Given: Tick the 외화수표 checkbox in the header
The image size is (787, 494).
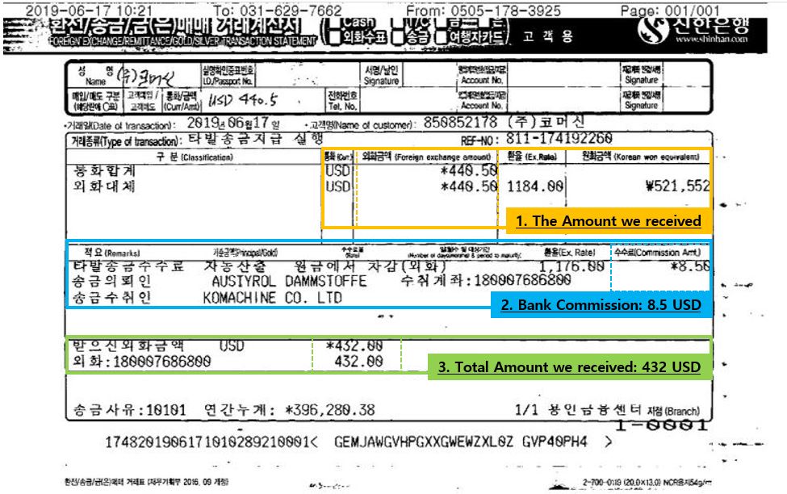Looking at the screenshot, I should (334, 36).
